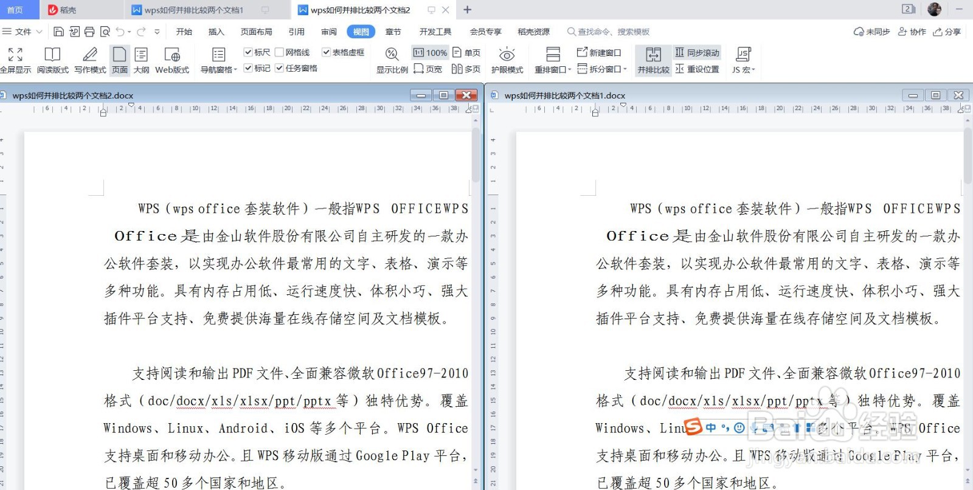Click the new tab plus button
The height and width of the screenshot is (490, 973).
click(x=467, y=10)
